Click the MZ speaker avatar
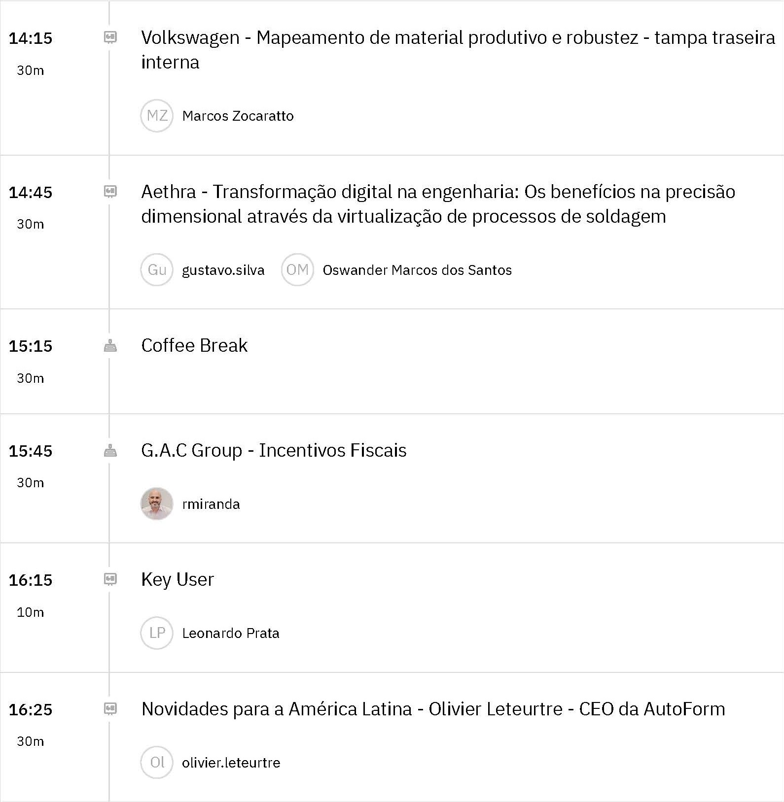 (157, 116)
